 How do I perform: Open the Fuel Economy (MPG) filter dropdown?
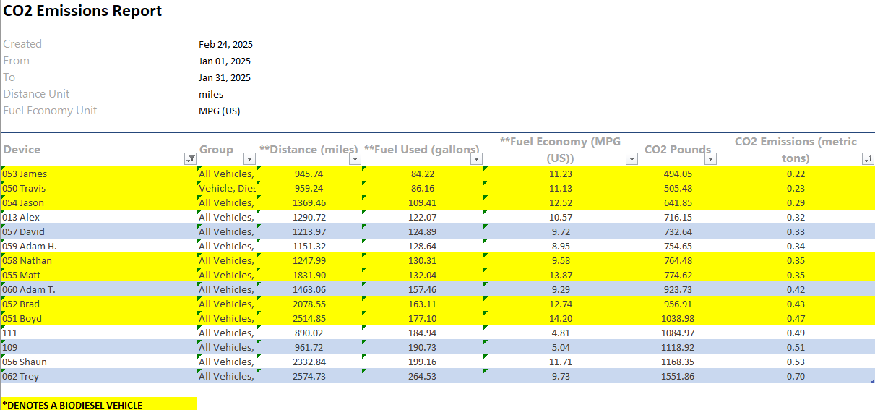(632, 159)
